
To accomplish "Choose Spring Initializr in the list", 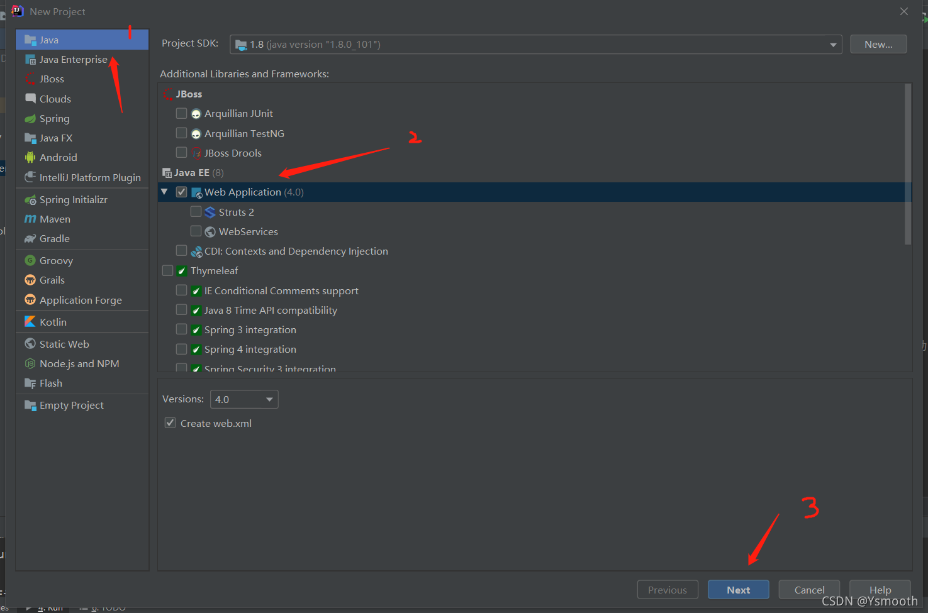I will point(82,200).
